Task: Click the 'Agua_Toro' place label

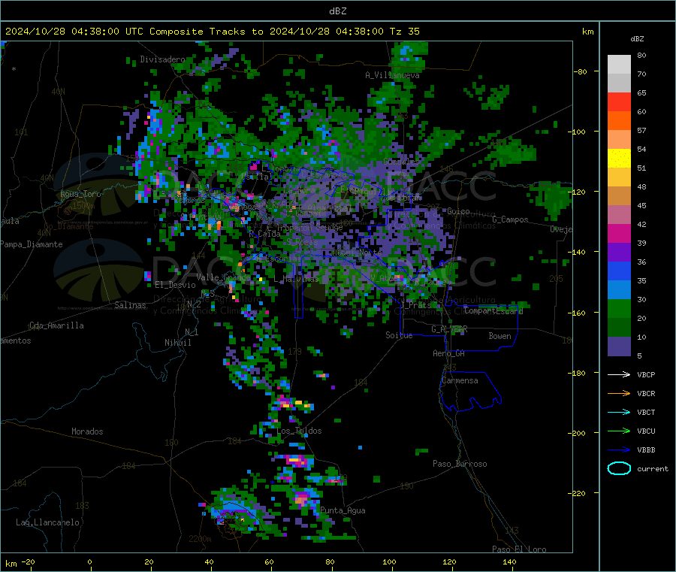Action: pyautogui.click(x=80, y=194)
